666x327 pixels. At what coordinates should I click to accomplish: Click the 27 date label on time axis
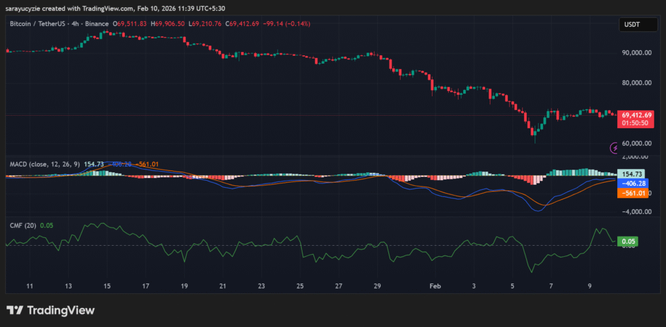(338, 286)
